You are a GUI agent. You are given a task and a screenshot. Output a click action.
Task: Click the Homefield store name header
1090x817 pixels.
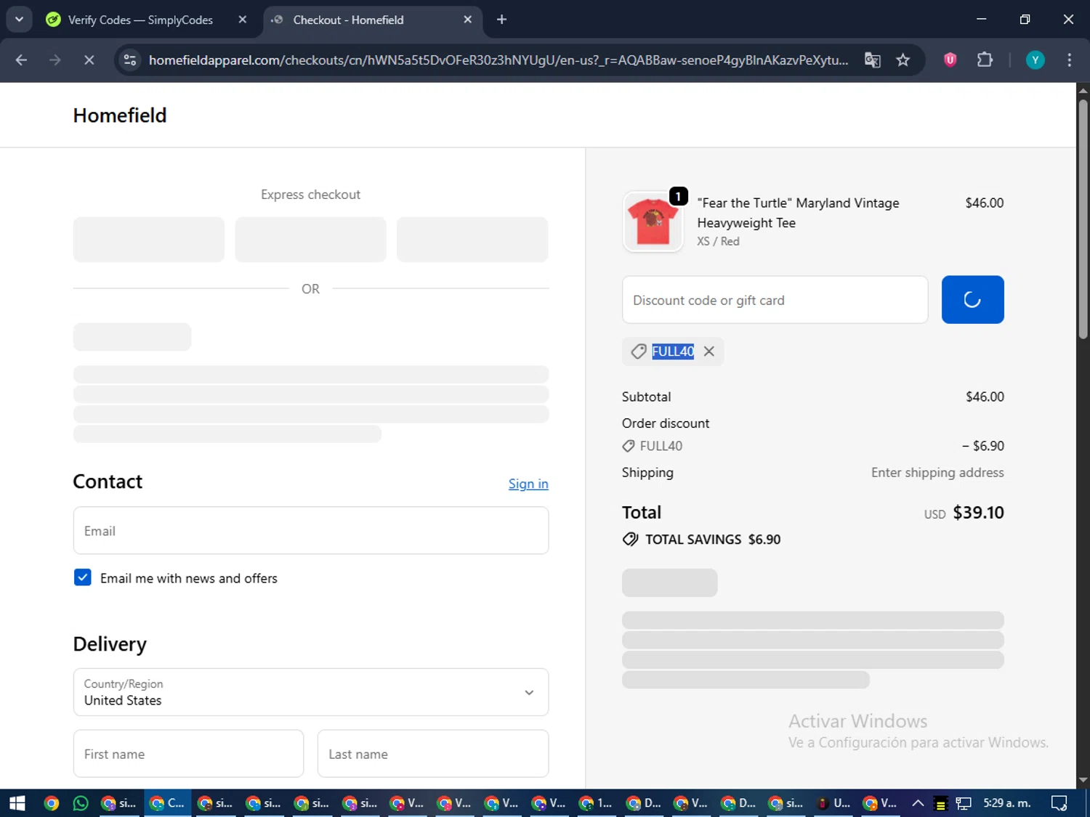pos(120,115)
